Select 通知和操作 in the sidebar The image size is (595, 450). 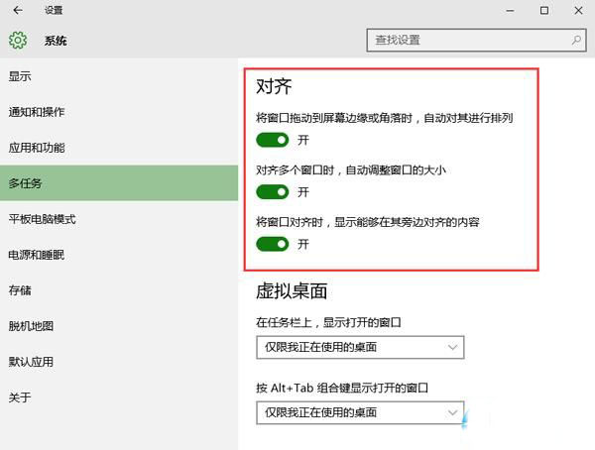37,112
